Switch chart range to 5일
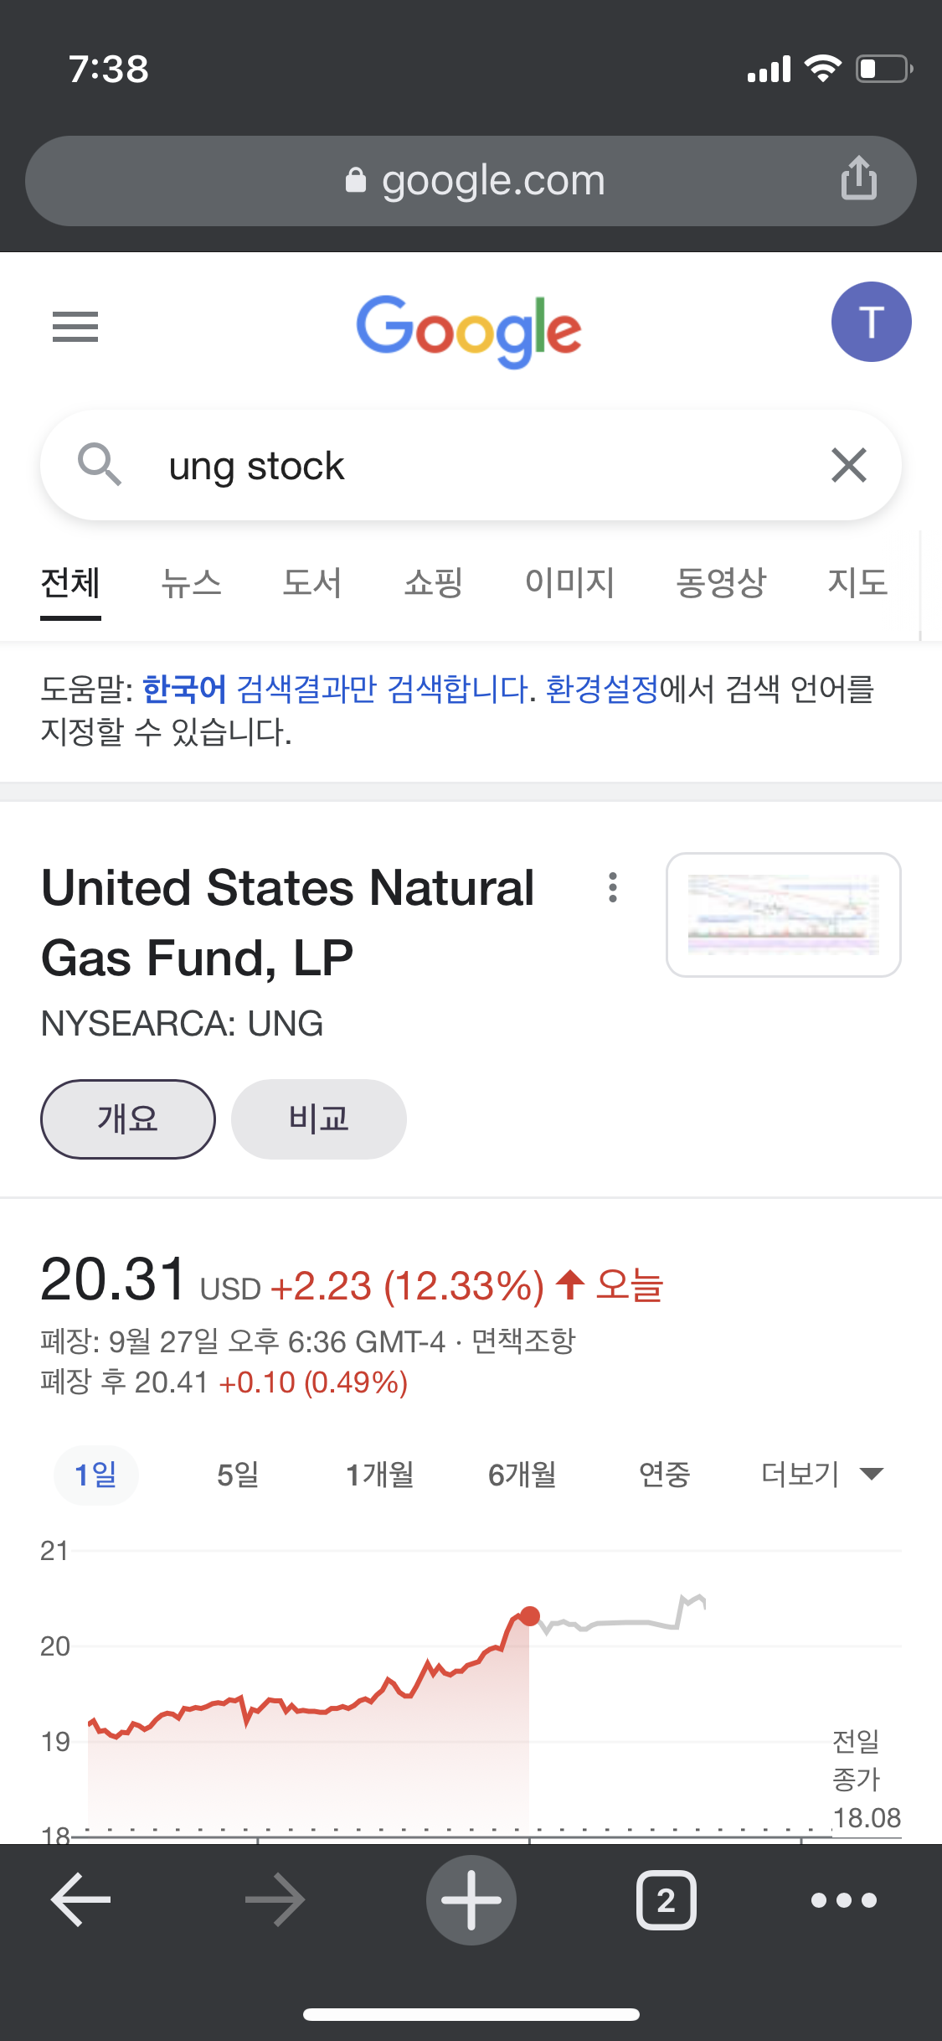 coord(238,1475)
